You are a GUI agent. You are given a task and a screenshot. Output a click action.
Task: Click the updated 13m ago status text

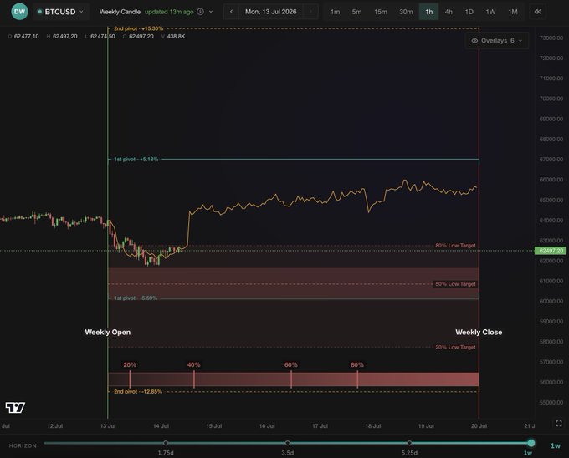click(x=169, y=12)
